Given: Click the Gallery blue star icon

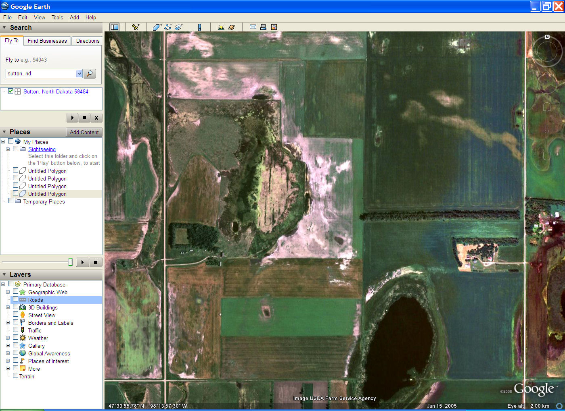Looking at the screenshot, I should click(23, 346).
